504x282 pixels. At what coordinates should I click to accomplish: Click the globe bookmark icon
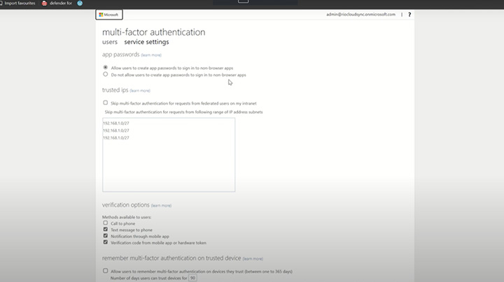(x=80, y=3)
